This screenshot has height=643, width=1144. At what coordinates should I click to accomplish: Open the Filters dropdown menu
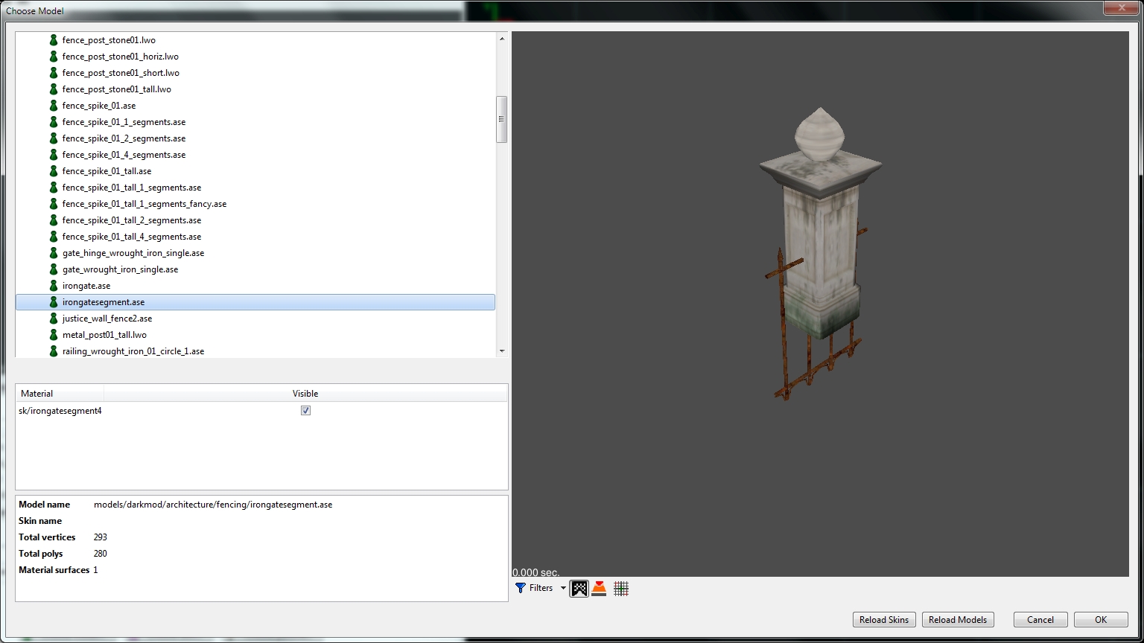tap(563, 589)
